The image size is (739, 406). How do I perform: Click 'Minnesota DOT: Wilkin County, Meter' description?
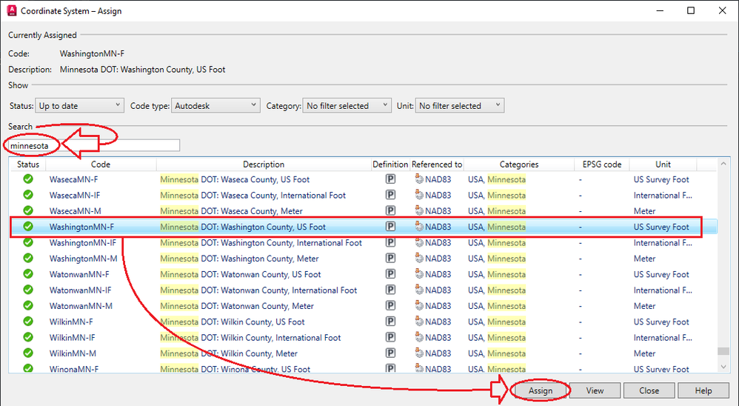(x=229, y=353)
